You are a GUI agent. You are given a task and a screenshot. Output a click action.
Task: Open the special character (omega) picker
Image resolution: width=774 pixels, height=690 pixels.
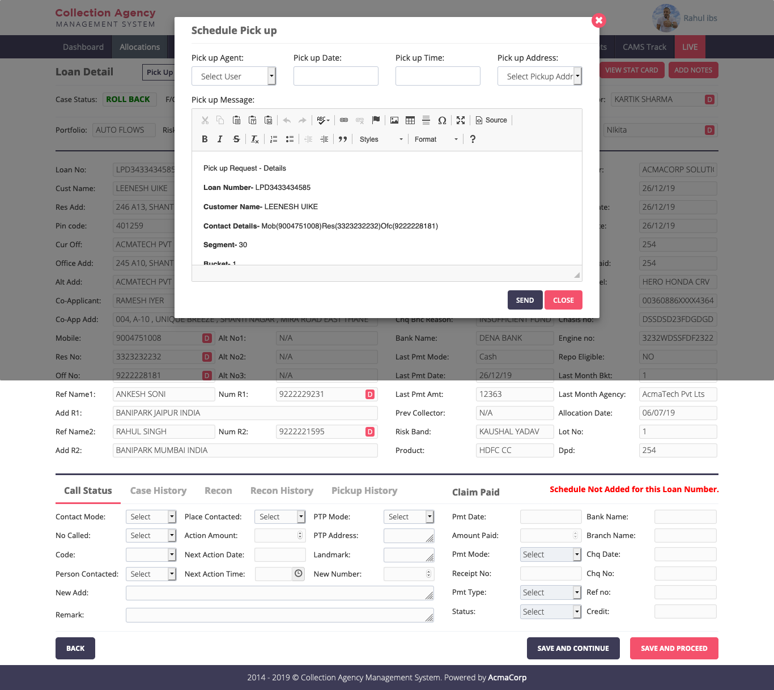442,120
